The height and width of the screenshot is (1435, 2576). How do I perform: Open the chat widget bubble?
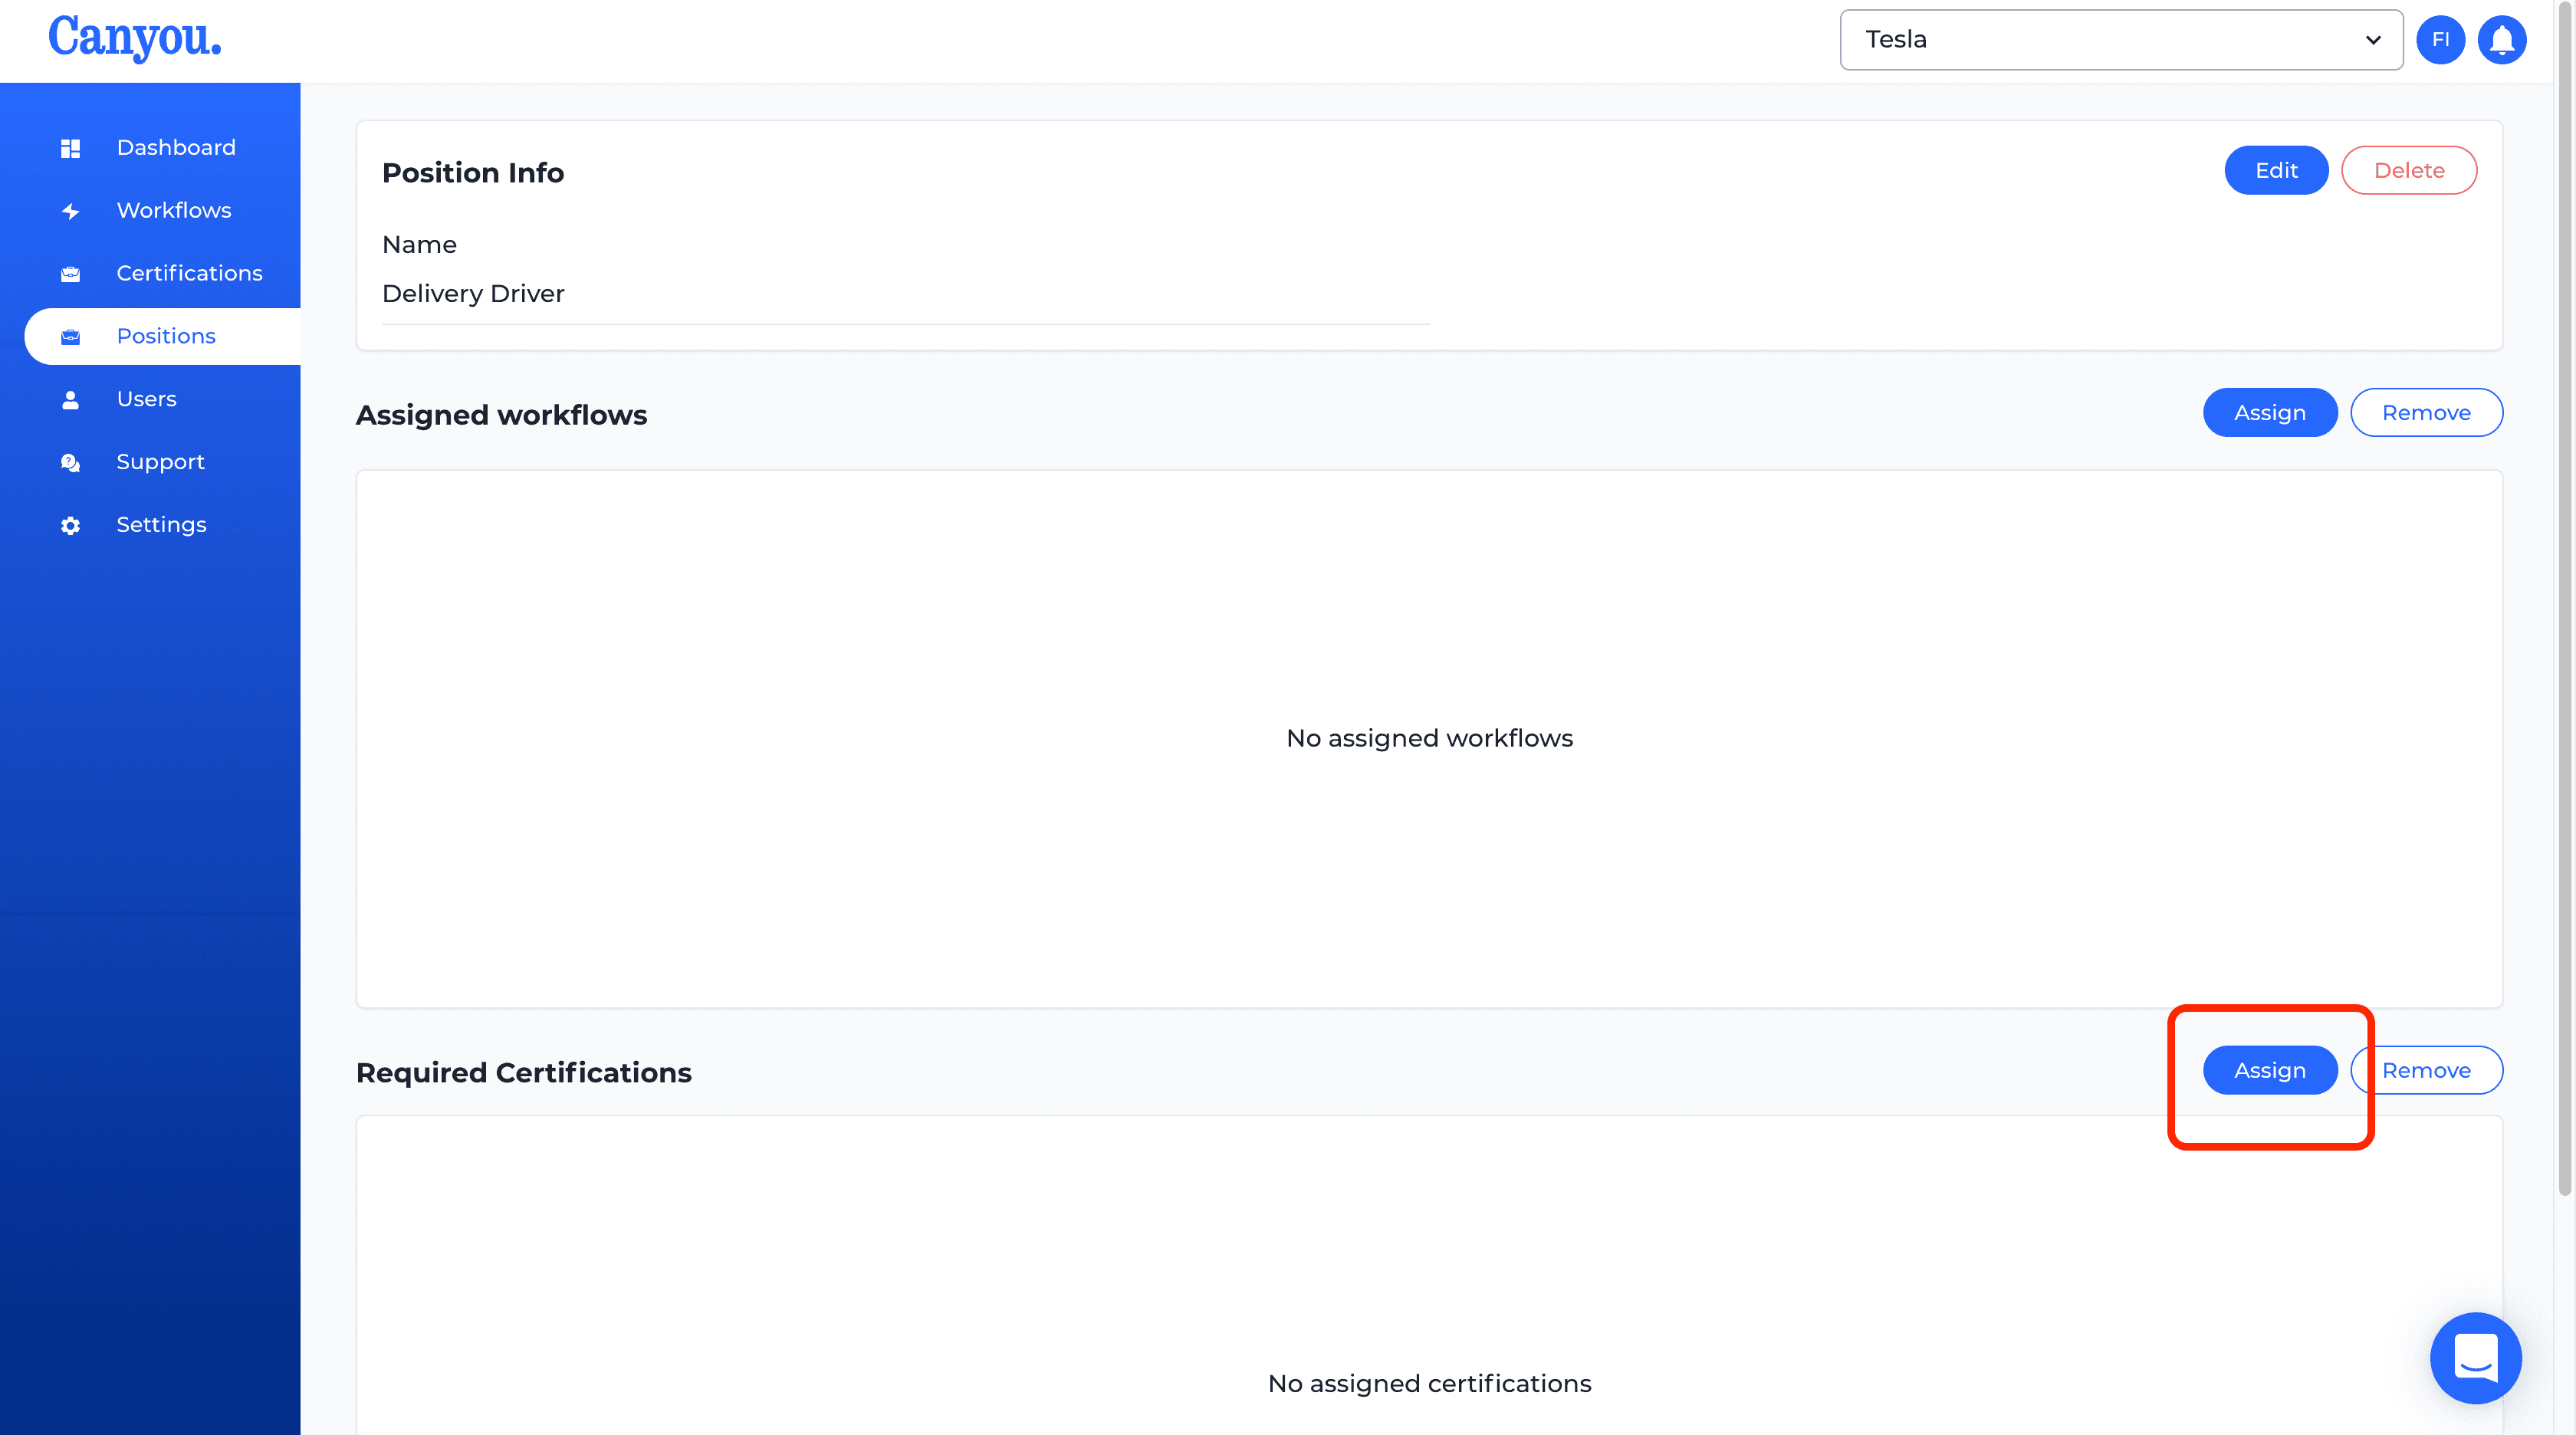coord(2476,1358)
